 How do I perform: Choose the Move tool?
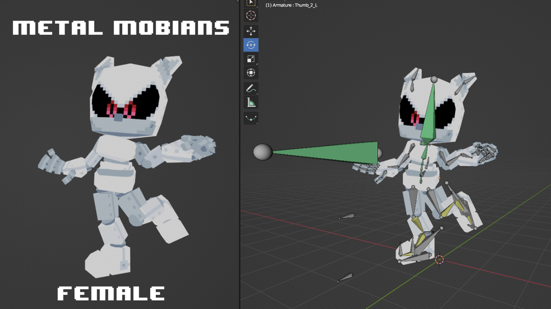(251, 31)
